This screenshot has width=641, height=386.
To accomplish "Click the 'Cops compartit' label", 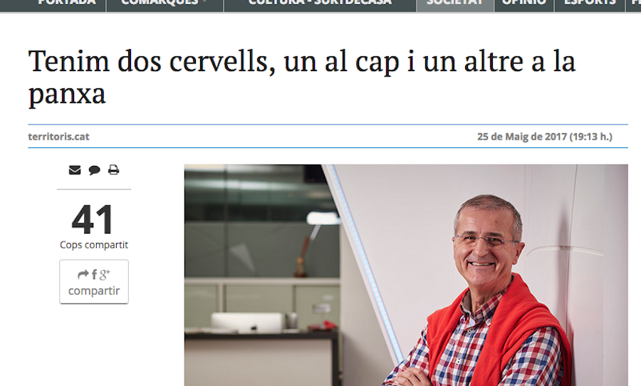I will point(94,245).
